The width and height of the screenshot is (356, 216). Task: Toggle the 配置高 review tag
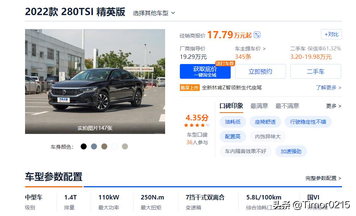233,137
